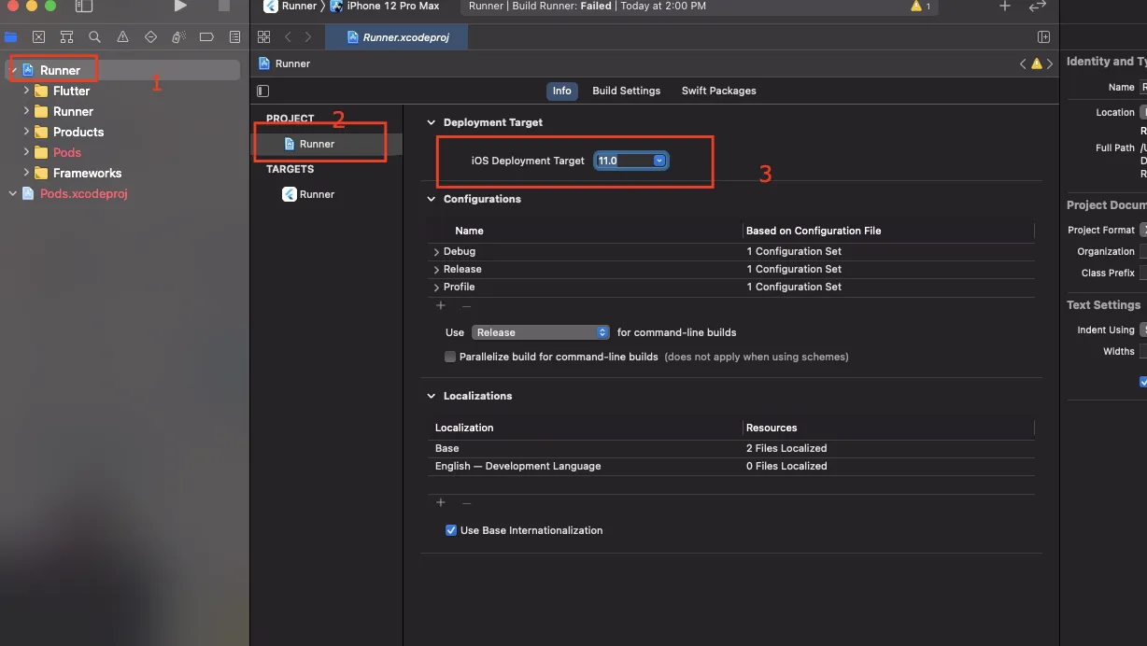Image resolution: width=1147 pixels, height=646 pixels.
Task: Jump to previous issue arrow
Action: click(1023, 63)
